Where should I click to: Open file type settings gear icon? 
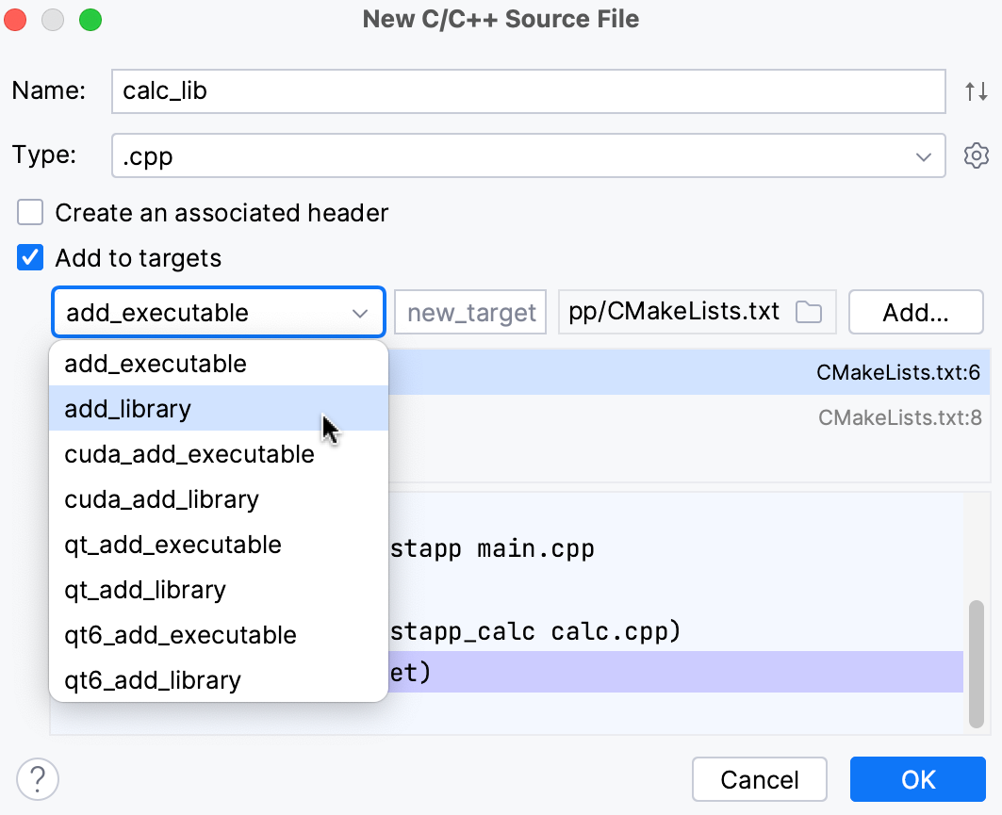pos(976,155)
